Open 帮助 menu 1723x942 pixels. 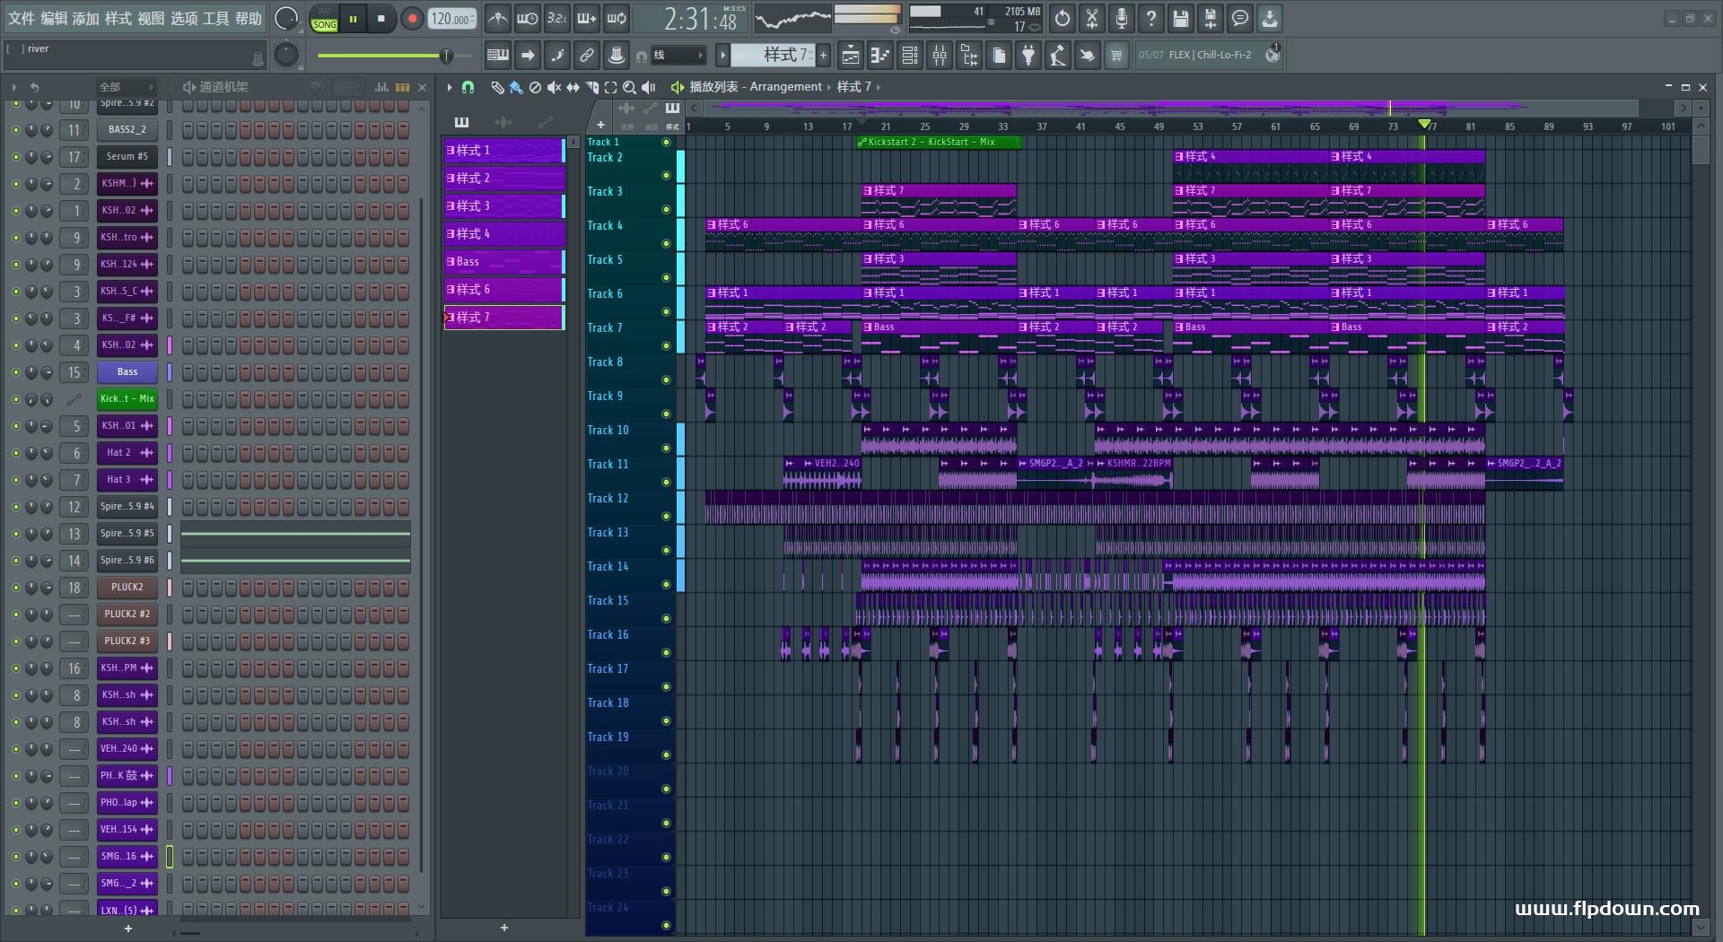pyautogui.click(x=249, y=18)
